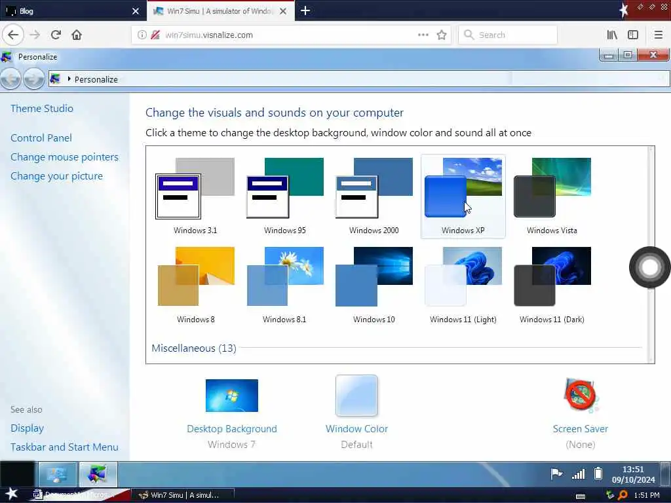The height and width of the screenshot is (503, 671).
Task: Close the Blog tab
Action: pos(136,11)
